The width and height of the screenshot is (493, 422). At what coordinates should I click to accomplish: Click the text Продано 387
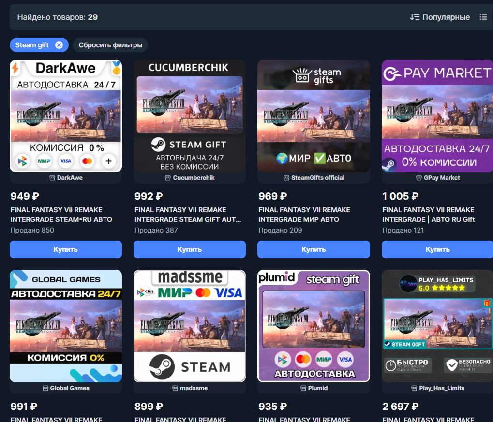[156, 230]
